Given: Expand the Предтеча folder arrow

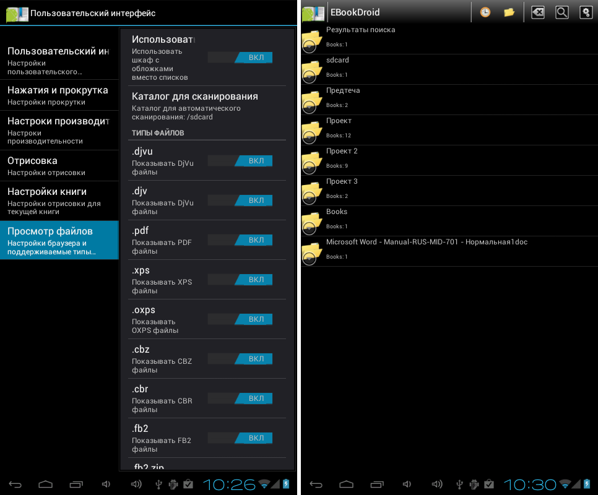Looking at the screenshot, I should pos(310,106).
